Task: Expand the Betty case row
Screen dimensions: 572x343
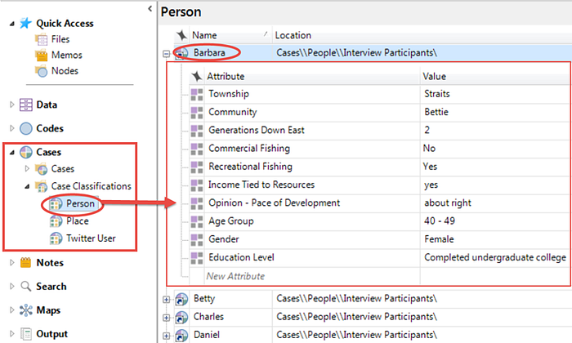Action: tap(167, 300)
